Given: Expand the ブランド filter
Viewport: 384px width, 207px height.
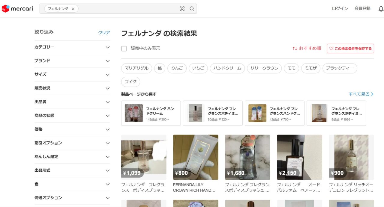Looking at the screenshot, I should tap(72, 61).
